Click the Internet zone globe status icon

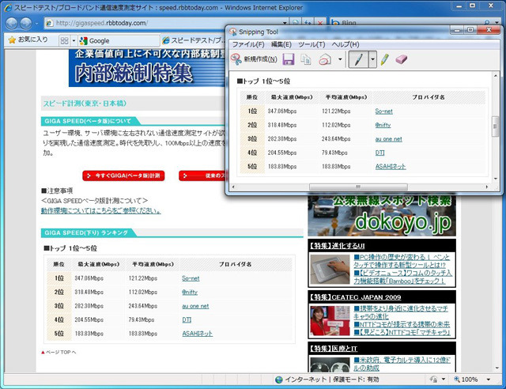click(279, 380)
